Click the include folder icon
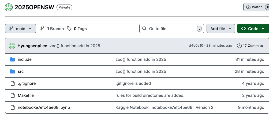This screenshot has height=116, width=269. click(x=12, y=59)
